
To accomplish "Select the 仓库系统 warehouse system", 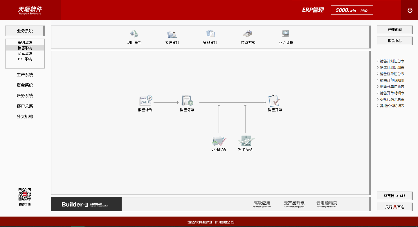I will 25,53.
